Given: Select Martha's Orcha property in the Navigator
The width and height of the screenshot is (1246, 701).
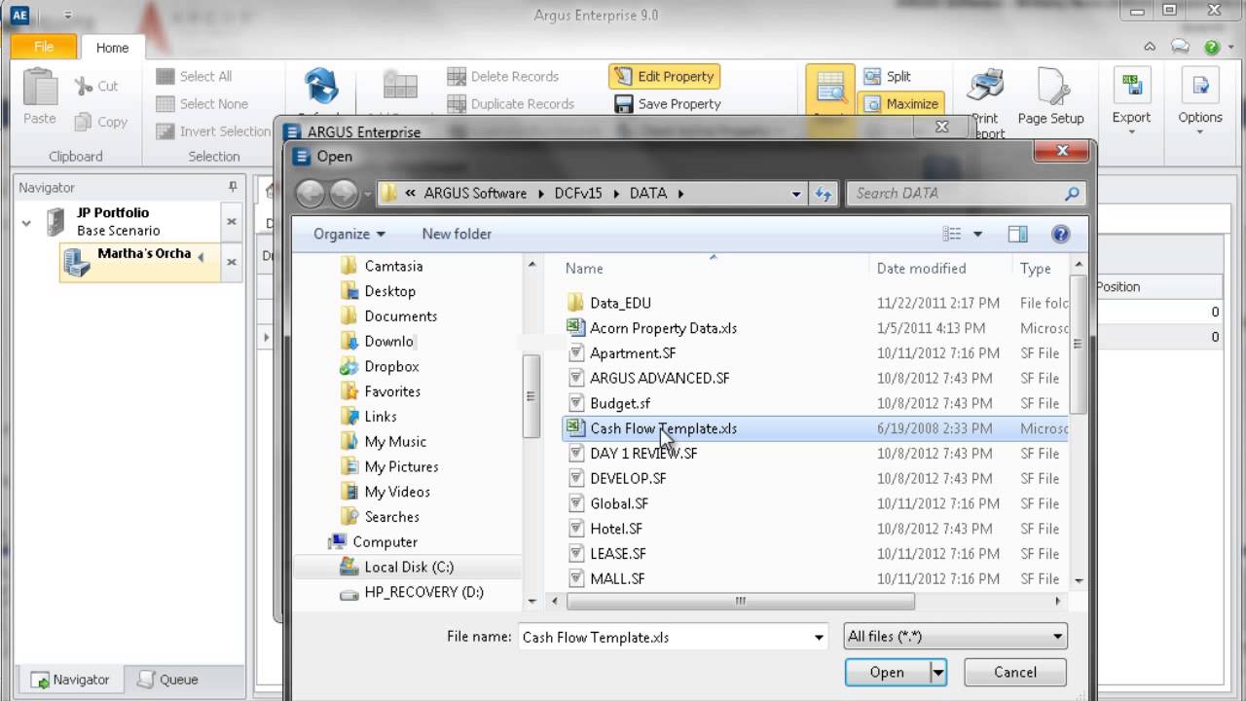Looking at the screenshot, I should [139, 261].
